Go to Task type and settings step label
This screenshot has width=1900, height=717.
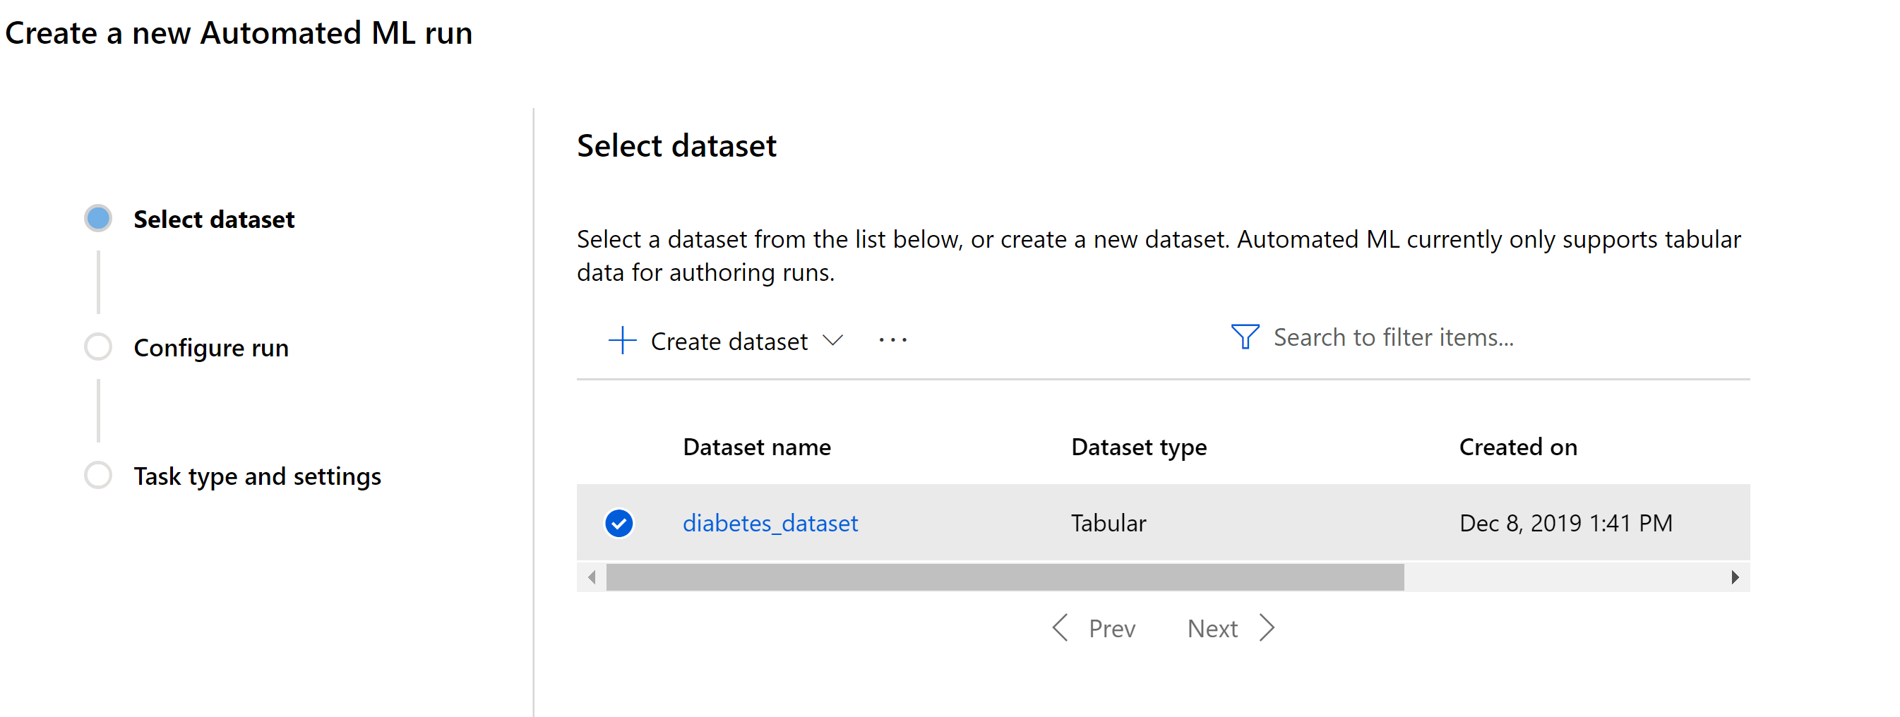click(258, 476)
